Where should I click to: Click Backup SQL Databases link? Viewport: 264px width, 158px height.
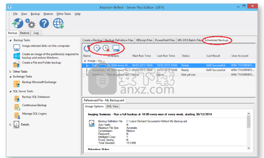(36, 97)
